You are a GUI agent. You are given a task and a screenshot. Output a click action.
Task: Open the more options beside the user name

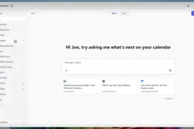24,122
